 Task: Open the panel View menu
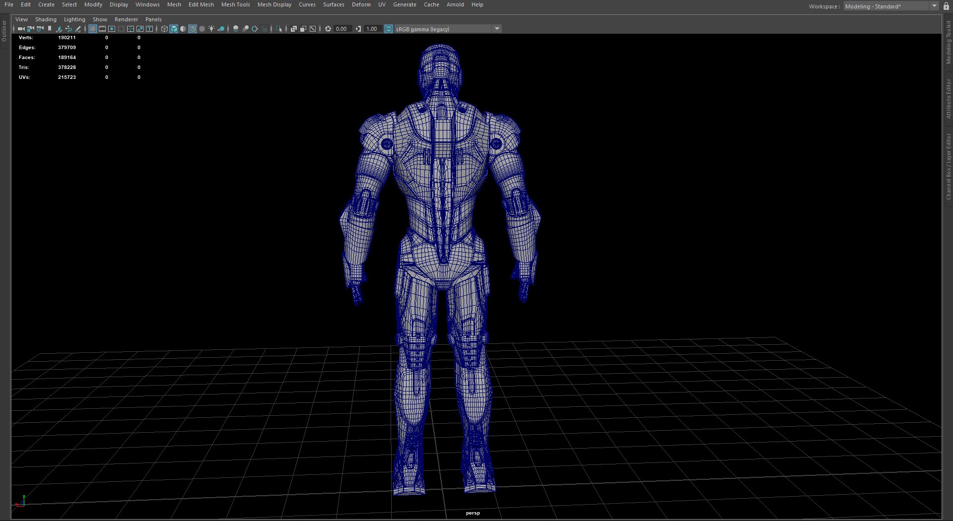[x=22, y=19]
